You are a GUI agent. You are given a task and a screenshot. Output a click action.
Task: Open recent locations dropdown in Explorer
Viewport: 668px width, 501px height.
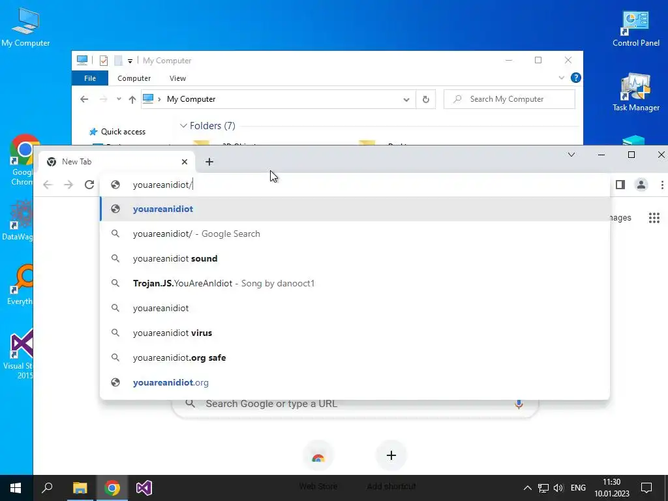pos(119,99)
